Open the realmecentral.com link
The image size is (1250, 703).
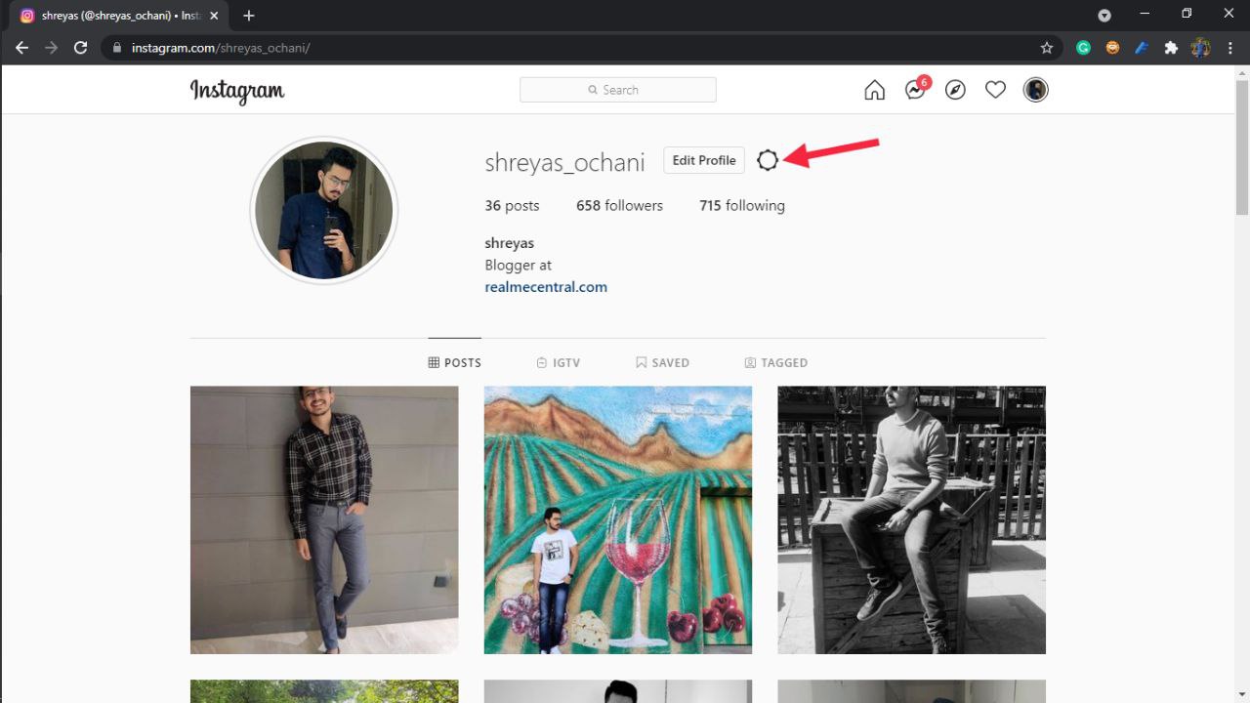tap(546, 287)
